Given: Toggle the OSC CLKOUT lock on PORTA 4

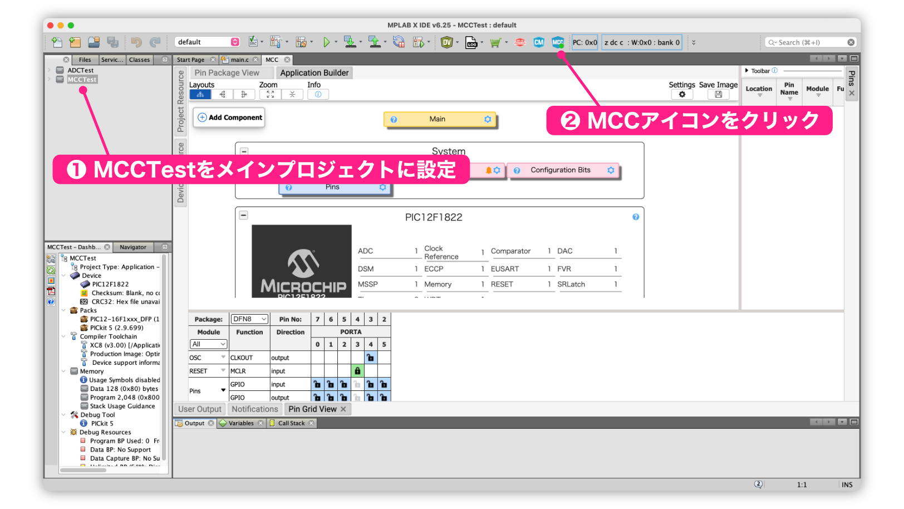Looking at the screenshot, I should tap(371, 358).
